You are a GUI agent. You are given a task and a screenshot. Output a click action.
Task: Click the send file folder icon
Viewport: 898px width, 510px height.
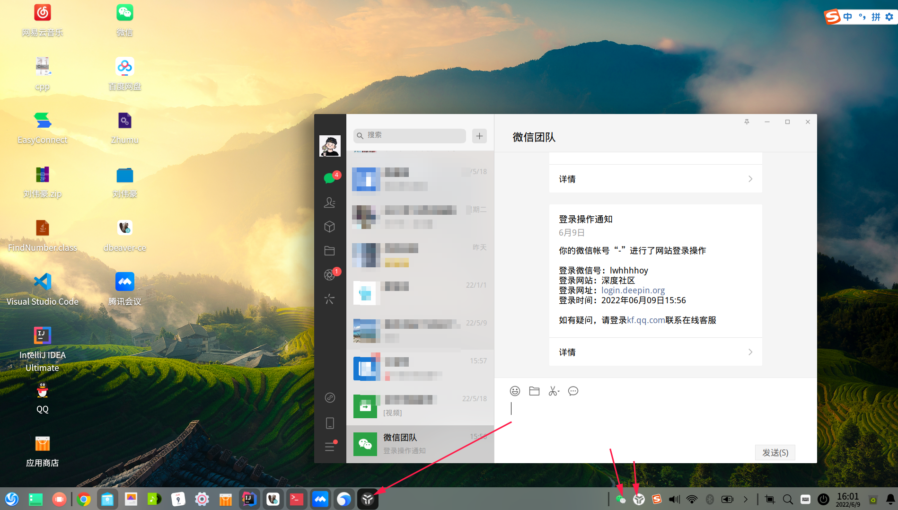coord(534,391)
